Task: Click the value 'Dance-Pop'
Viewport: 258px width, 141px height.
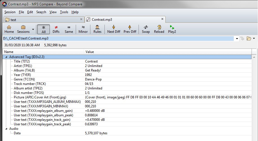Action: [x=93, y=79]
